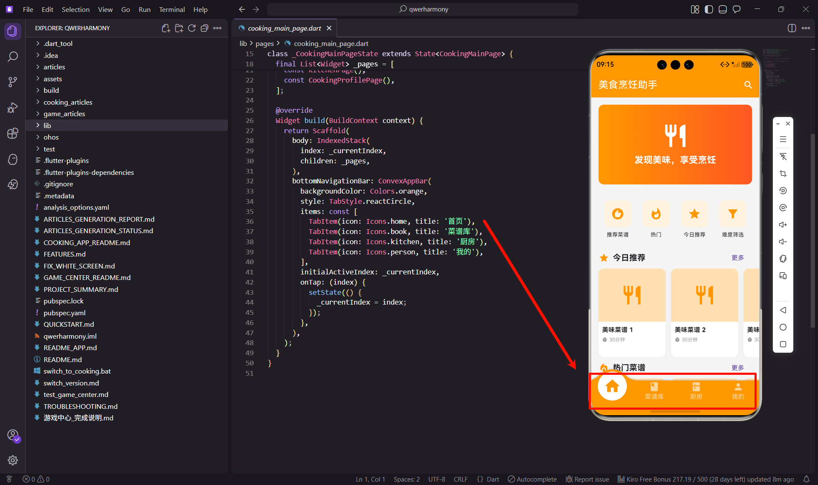
Task: Expand the lib folder
Action: click(x=47, y=126)
